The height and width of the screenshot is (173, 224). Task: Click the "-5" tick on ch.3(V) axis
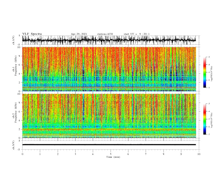pyautogui.click(x=19, y=150)
